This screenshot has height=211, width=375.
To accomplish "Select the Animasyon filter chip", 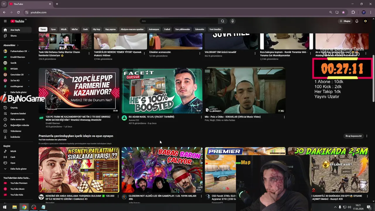I will [154, 29].
